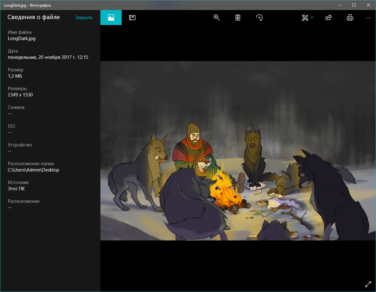Rotate the image using the rotate icon
Image resolution: width=376 pixels, height=292 pixels.
point(259,18)
